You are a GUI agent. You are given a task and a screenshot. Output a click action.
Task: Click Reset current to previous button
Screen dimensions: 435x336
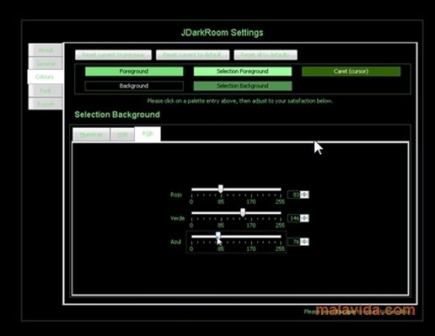point(113,55)
